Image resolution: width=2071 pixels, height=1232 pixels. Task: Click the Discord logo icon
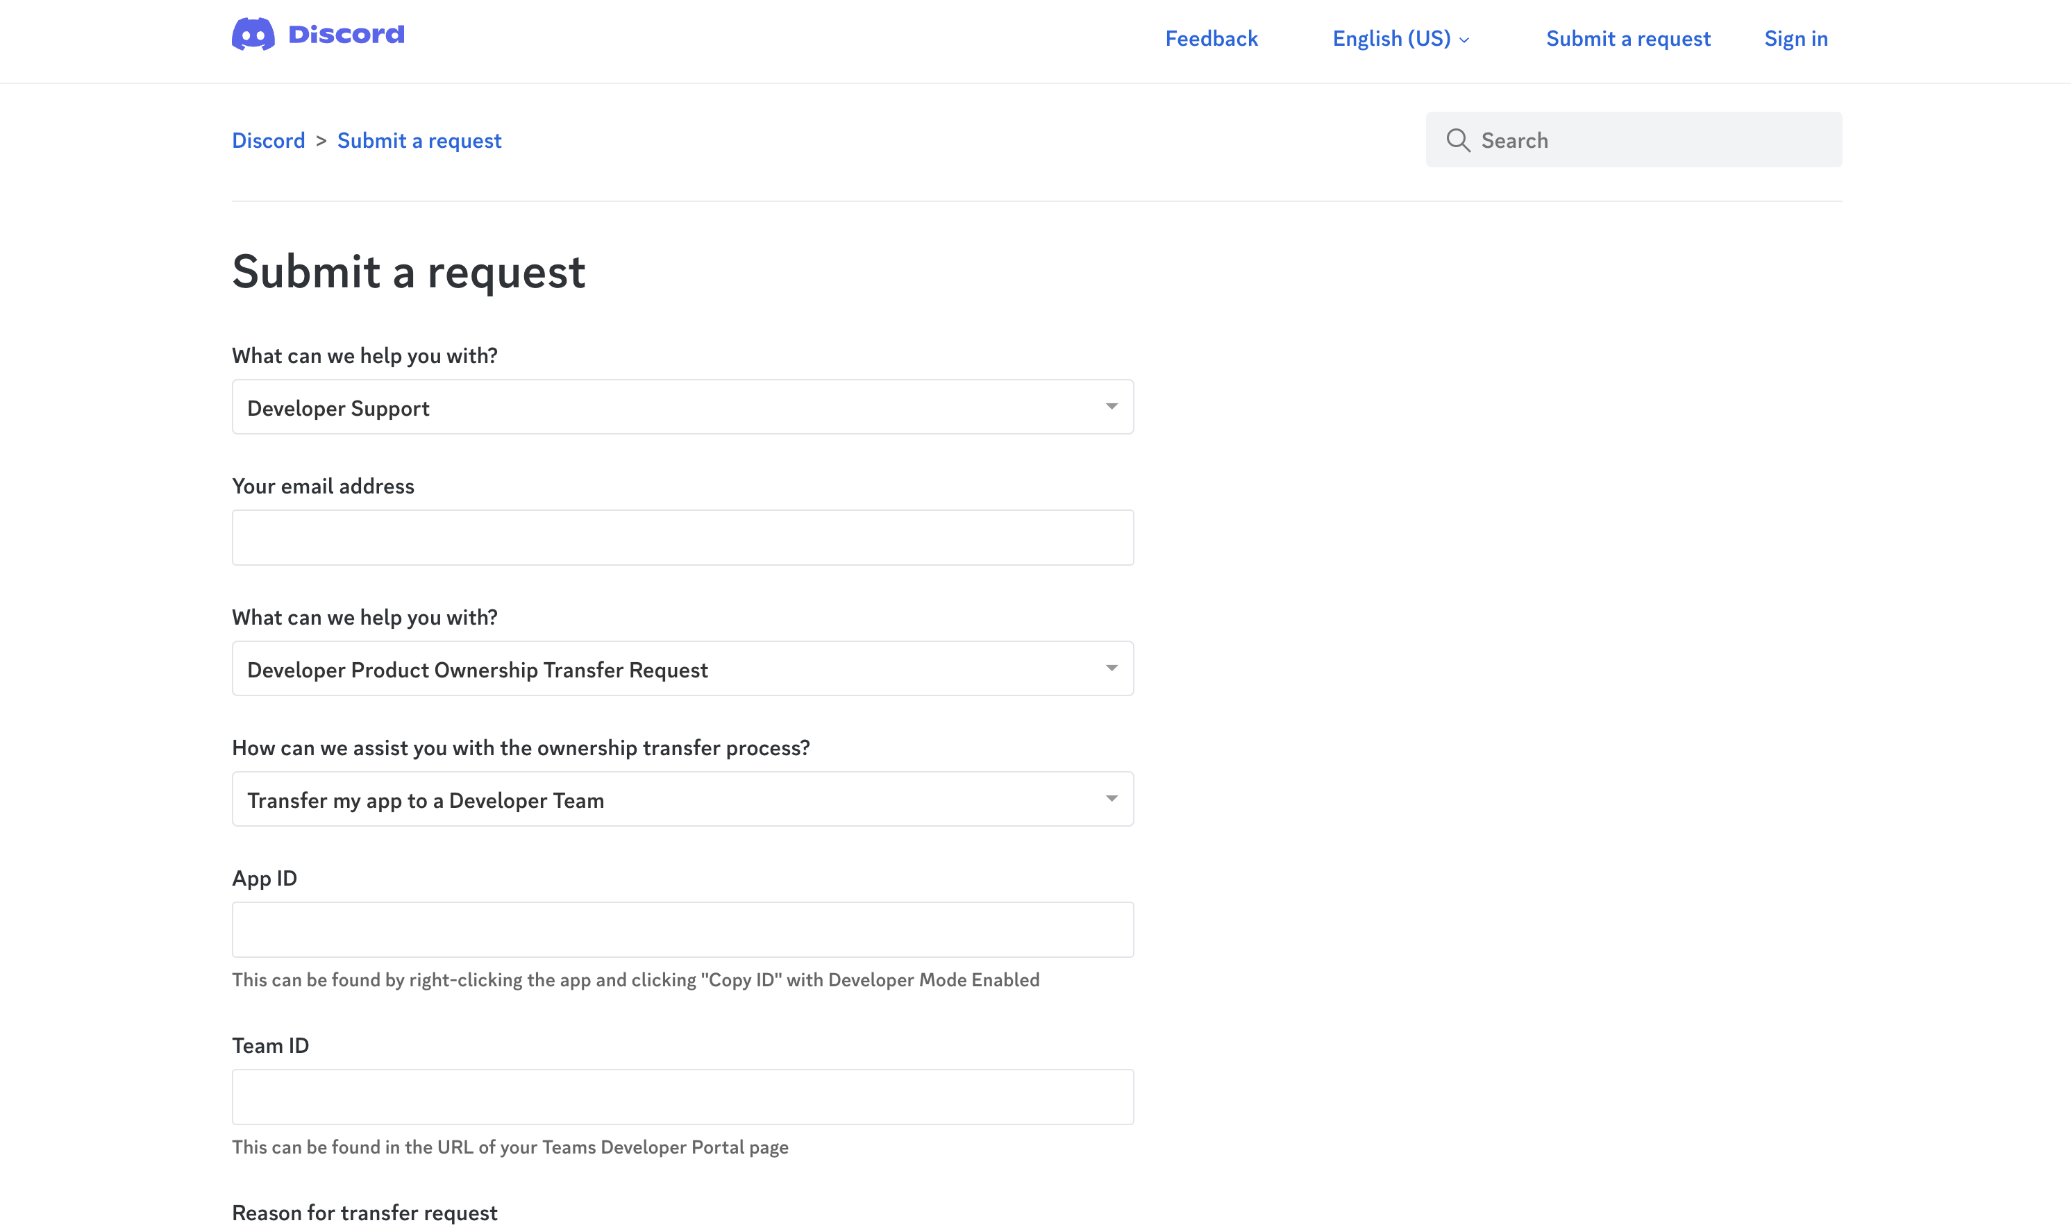click(x=253, y=34)
